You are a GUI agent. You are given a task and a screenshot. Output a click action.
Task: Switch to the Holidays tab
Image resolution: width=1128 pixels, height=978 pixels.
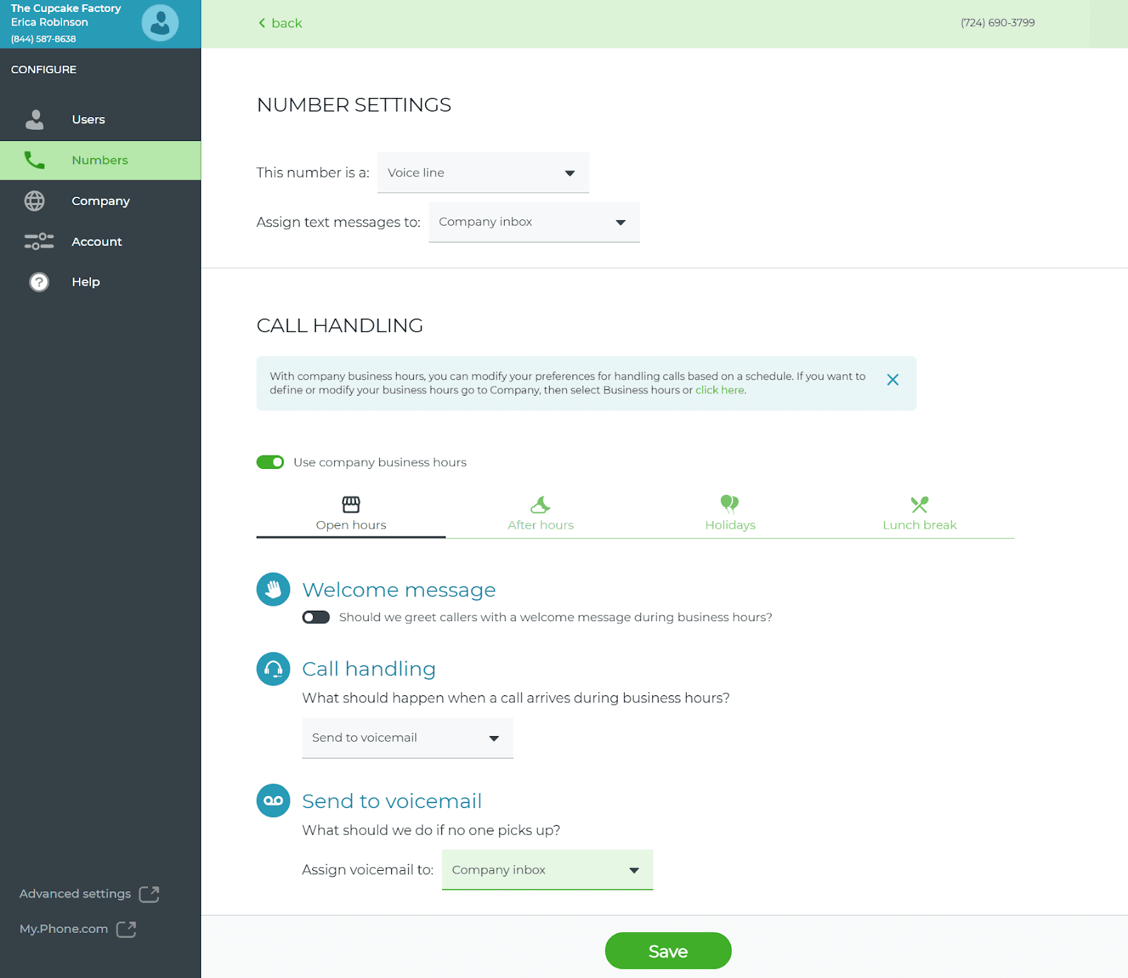(730, 514)
